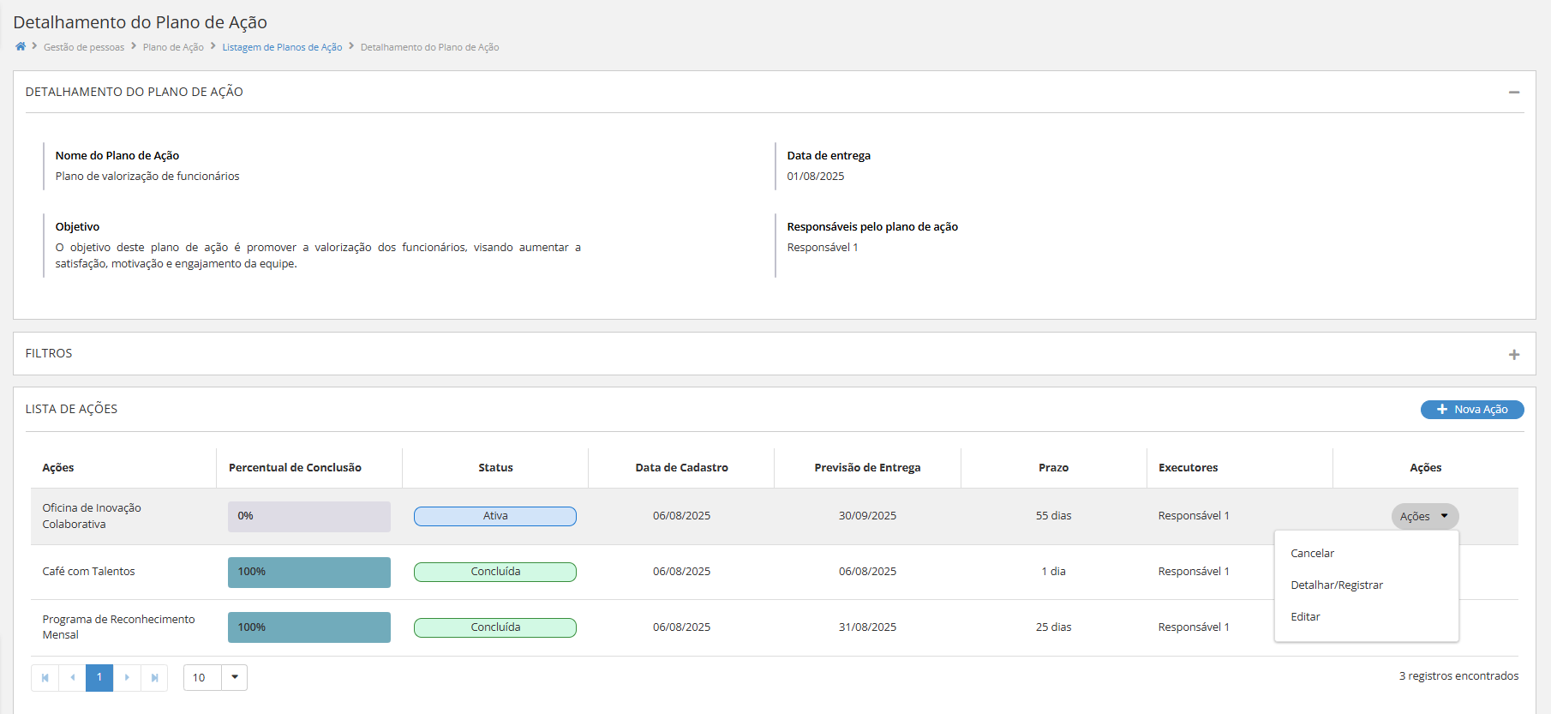Go to first page of results
This screenshot has height=714, width=1551.
pyautogui.click(x=45, y=678)
